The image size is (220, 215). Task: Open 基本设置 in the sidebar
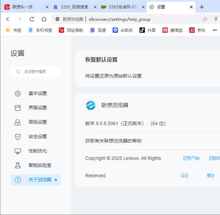pos(35,94)
